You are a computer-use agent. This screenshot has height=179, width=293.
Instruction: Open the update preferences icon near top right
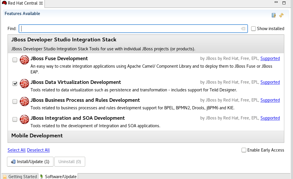click(274, 15)
